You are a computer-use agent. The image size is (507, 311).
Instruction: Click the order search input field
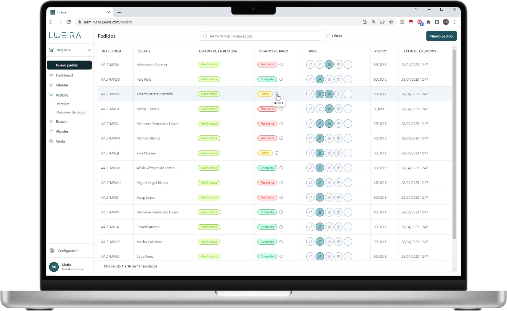(260, 36)
